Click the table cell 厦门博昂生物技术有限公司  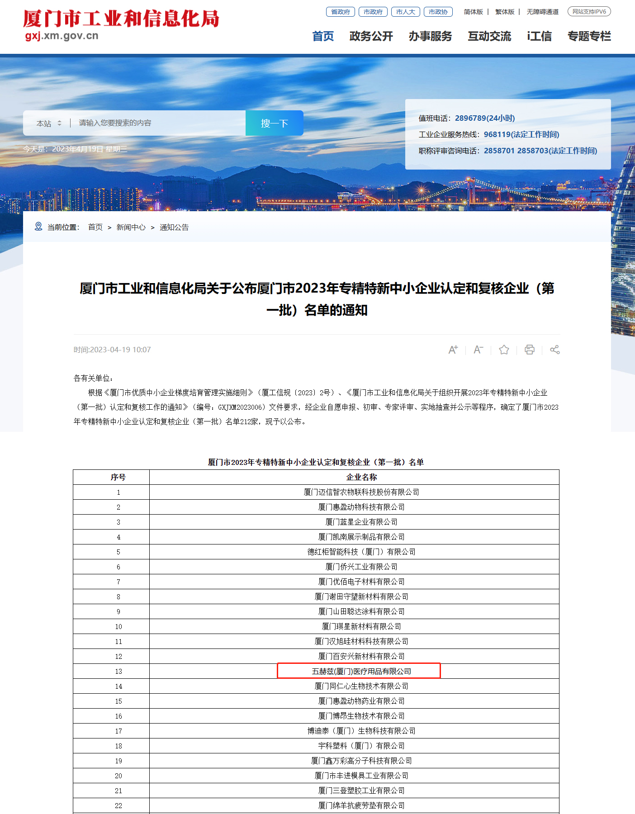[x=354, y=716]
